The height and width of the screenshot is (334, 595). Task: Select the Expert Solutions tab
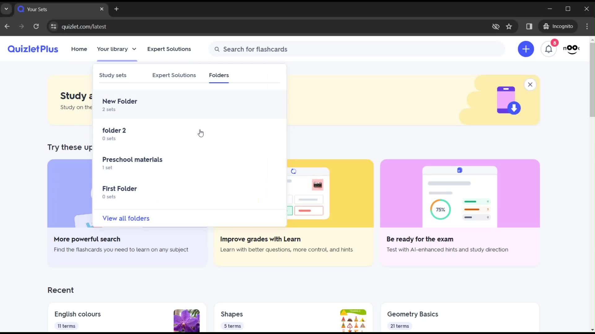point(174,75)
